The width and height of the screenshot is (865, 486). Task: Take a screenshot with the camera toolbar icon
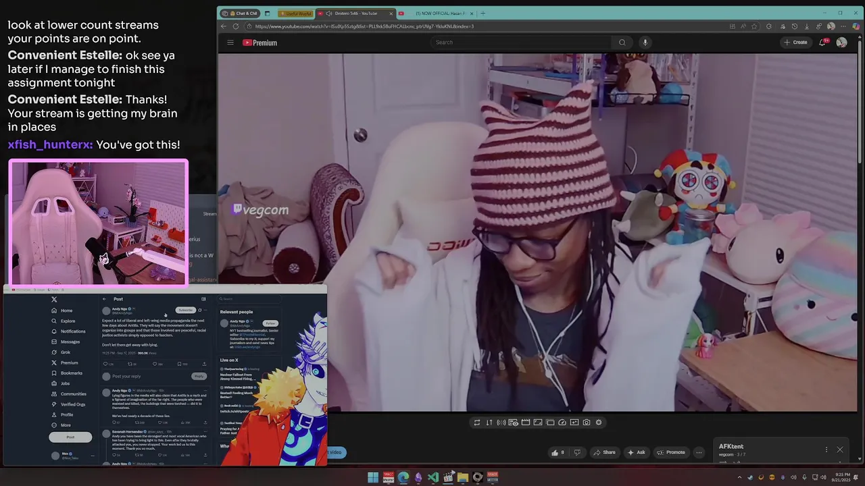point(587,423)
